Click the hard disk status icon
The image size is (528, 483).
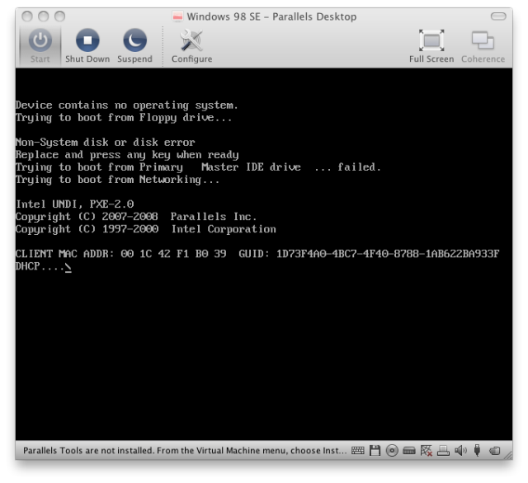[x=409, y=450]
